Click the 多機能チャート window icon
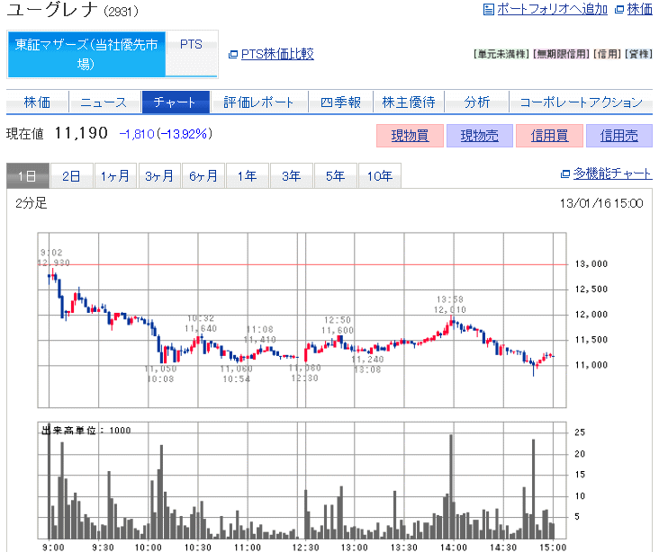 564,174
